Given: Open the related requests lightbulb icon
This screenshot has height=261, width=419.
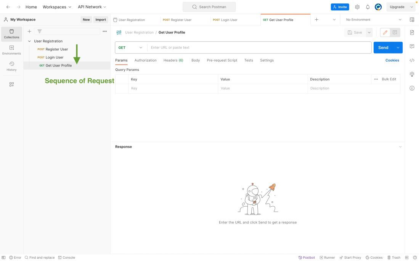Looking at the screenshot, I should (x=412, y=74).
